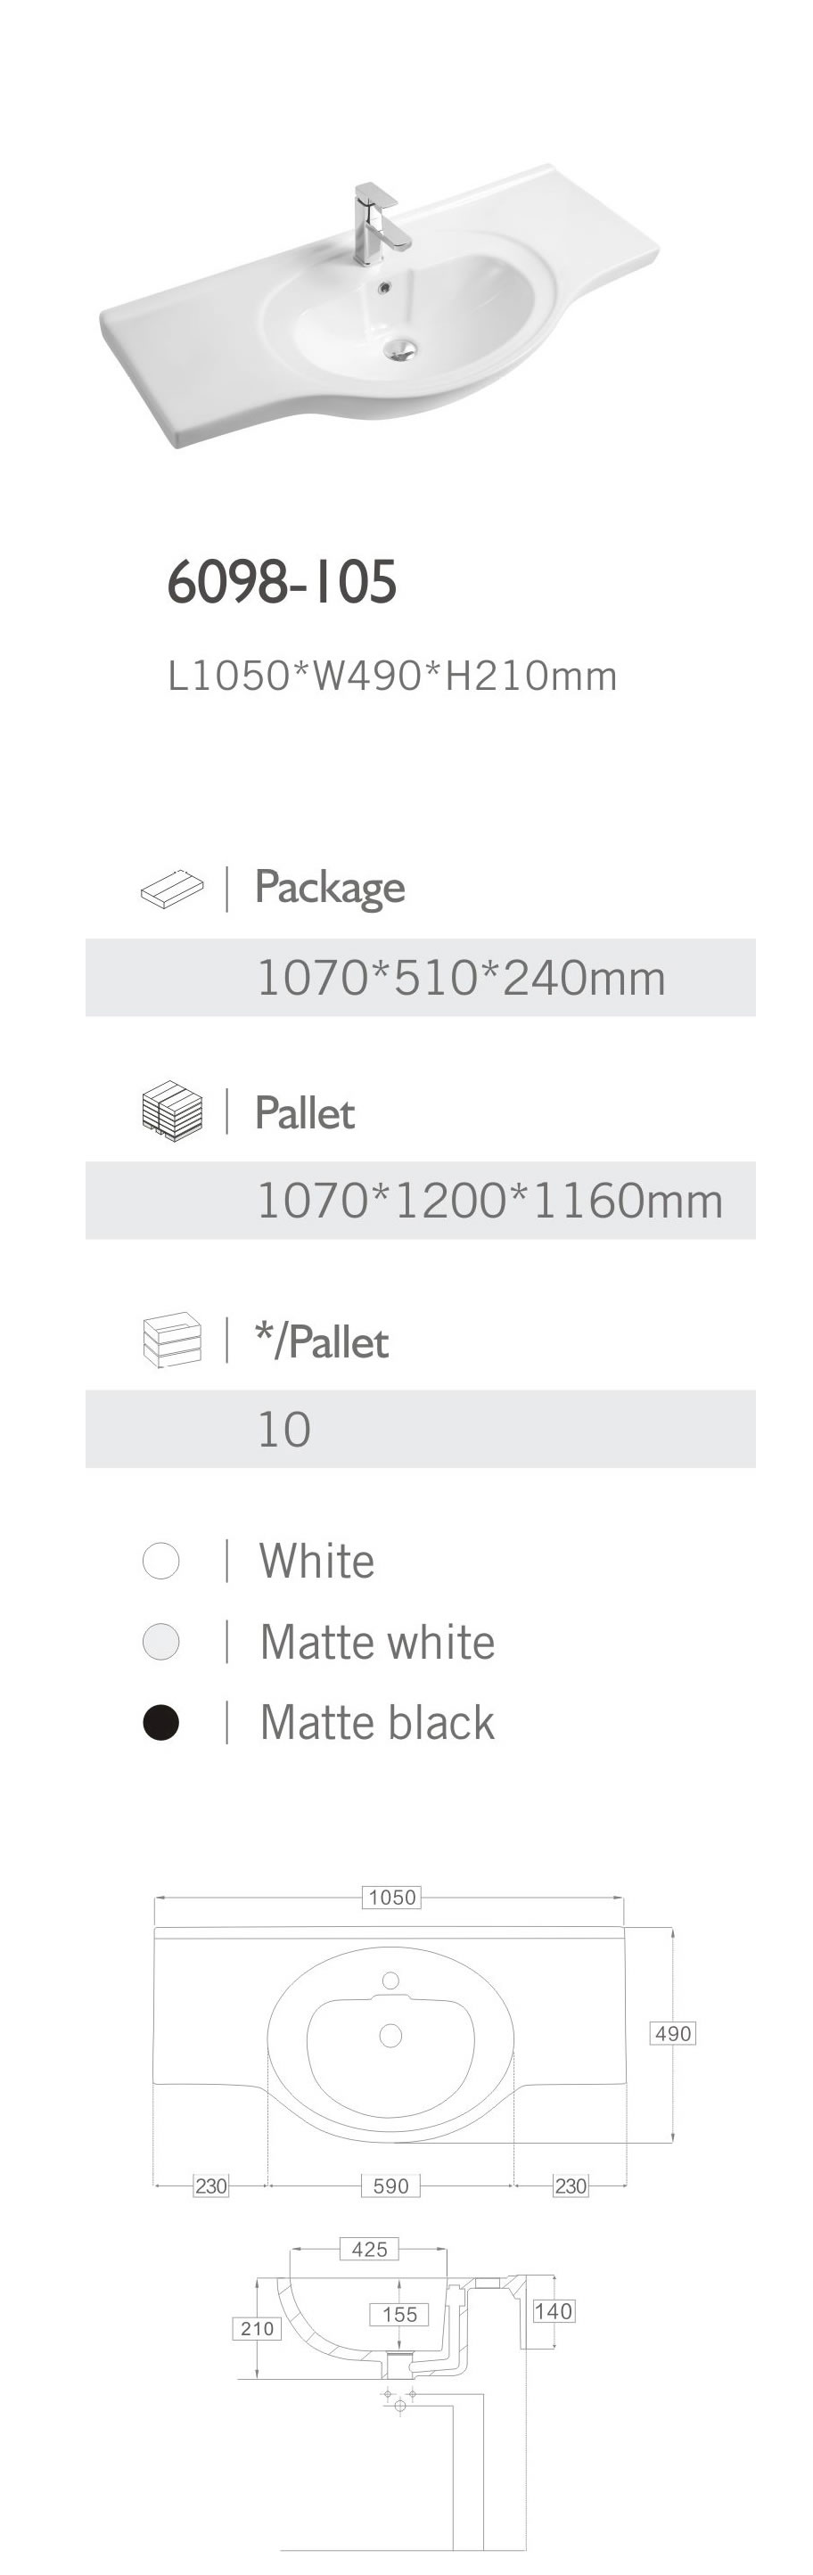Image resolution: width=813 pixels, height=2575 pixels.
Task: Select the Matte black color swatch
Action: point(161,1722)
